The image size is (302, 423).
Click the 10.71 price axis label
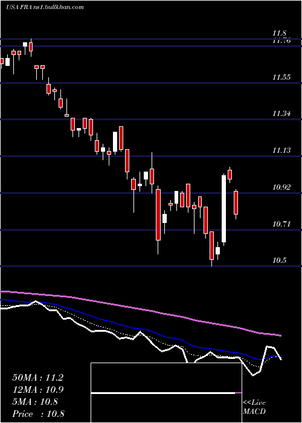281,224
